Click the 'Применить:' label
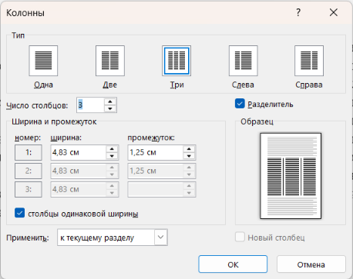The height and width of the screenshot is (279, 353). coord(28,237)
